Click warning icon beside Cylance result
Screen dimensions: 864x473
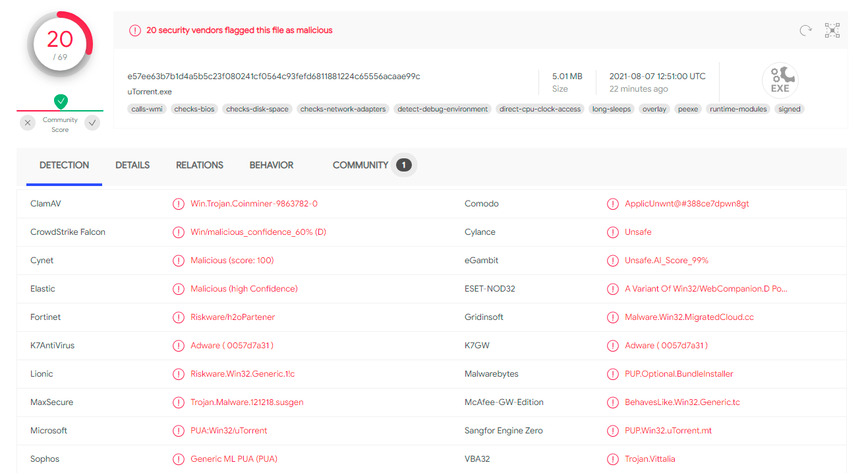pos(613,232)
